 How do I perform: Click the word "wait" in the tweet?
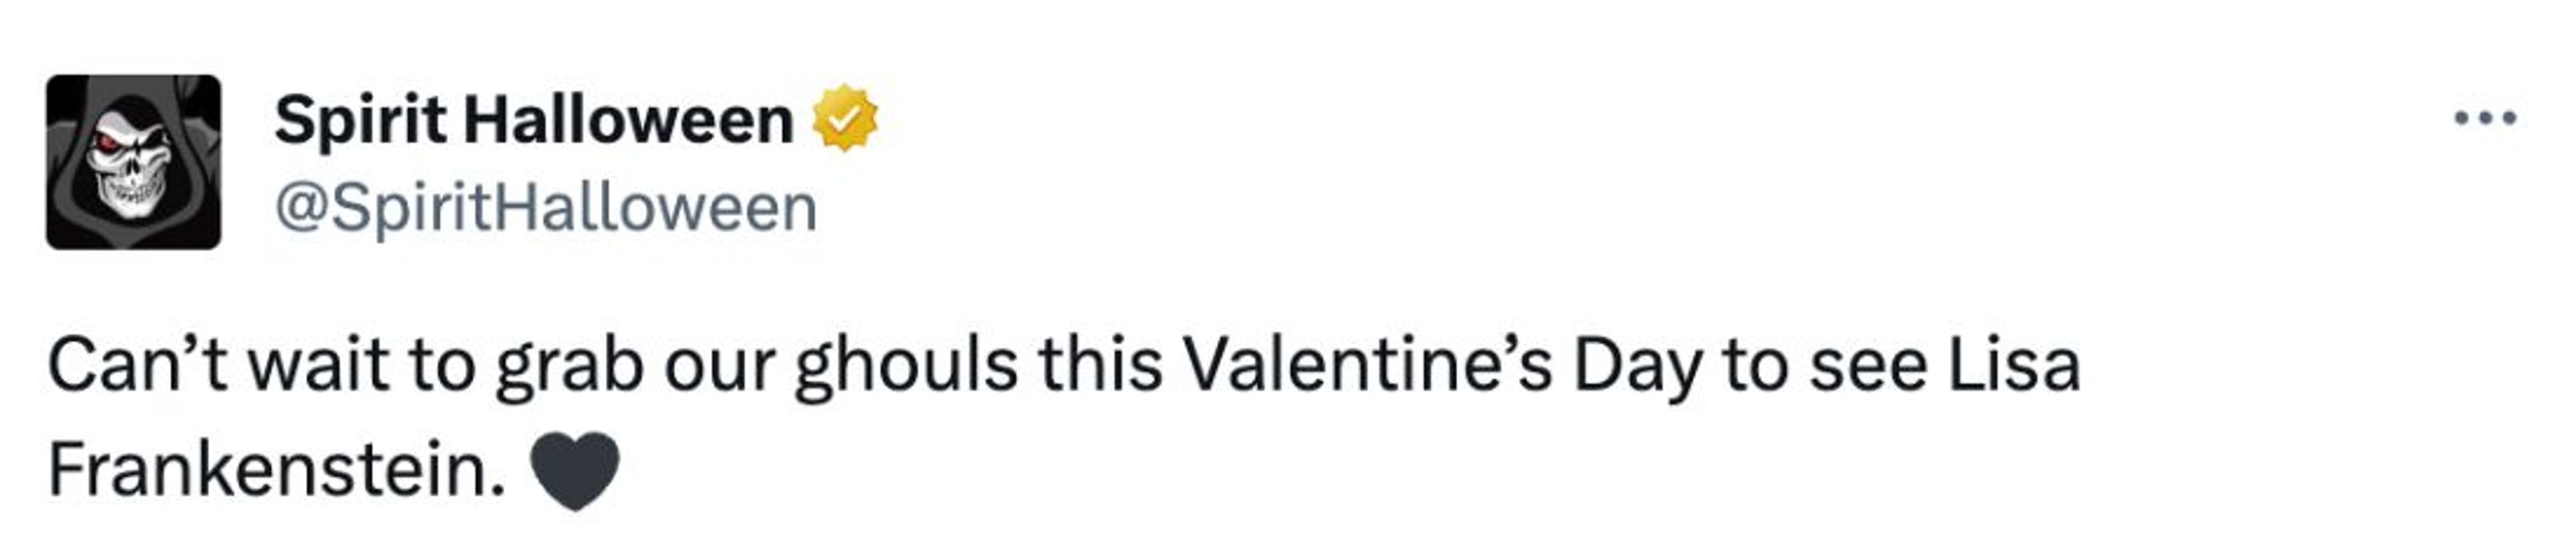pos(318,365)
